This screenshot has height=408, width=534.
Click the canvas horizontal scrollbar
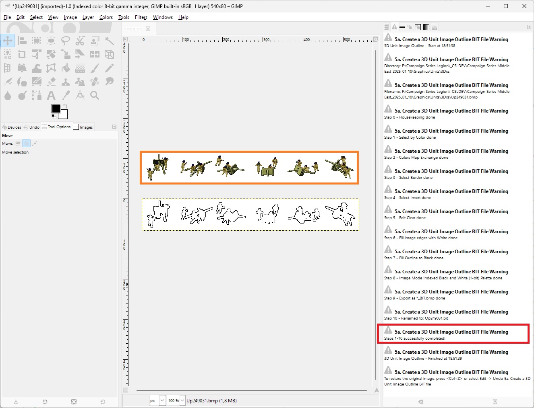251,390
